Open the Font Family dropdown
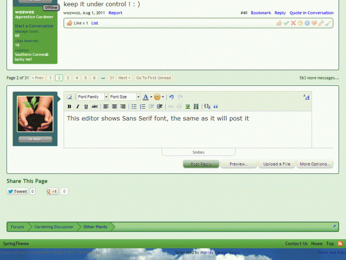The image size is (346, 260). (x=92, y=97)
